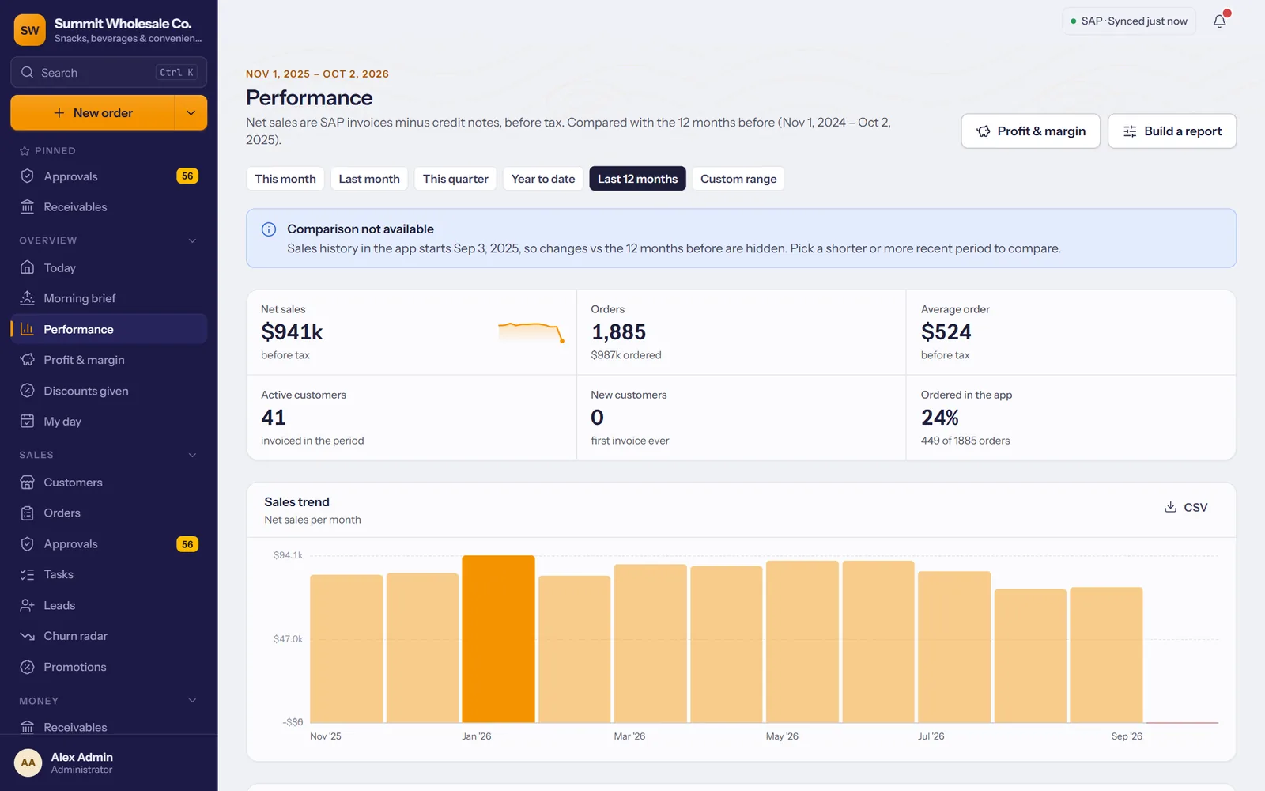The width and height of the screenshot is (1265, 791).
Task: Click the Sales trend heading
Action: (x=296, y=502)
